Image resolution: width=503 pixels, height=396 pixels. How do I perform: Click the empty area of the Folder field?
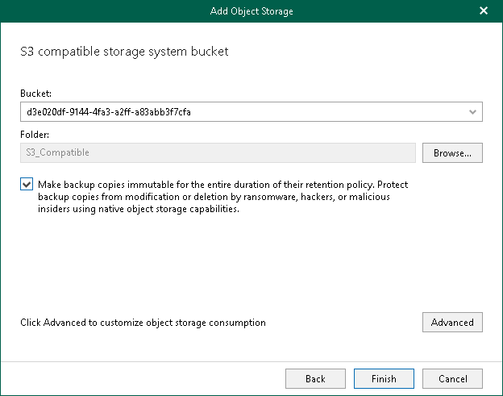[282, 152]
